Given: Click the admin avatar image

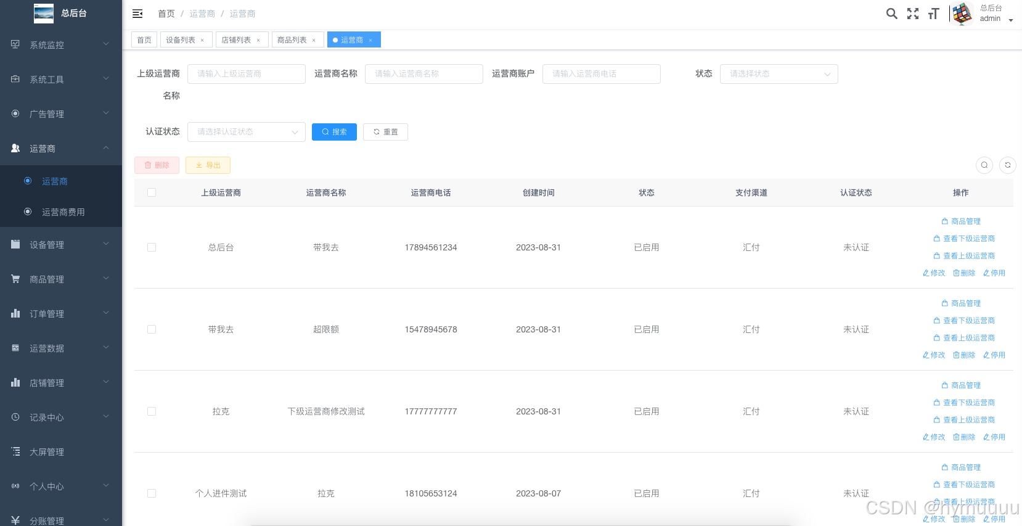Looking at the screenshot, I should [962, 14].
